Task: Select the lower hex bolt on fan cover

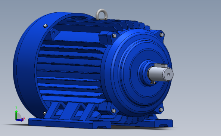Action: click(44, 113)
